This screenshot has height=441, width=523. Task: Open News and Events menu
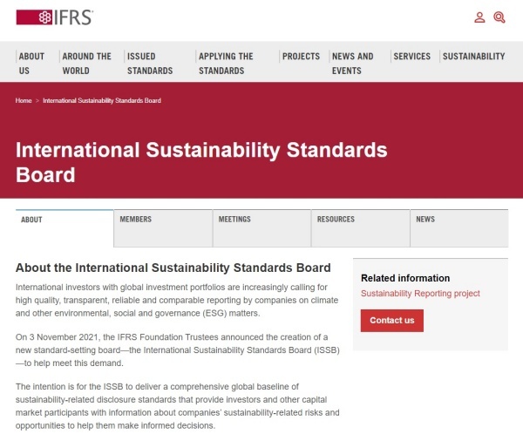point(352,63)
